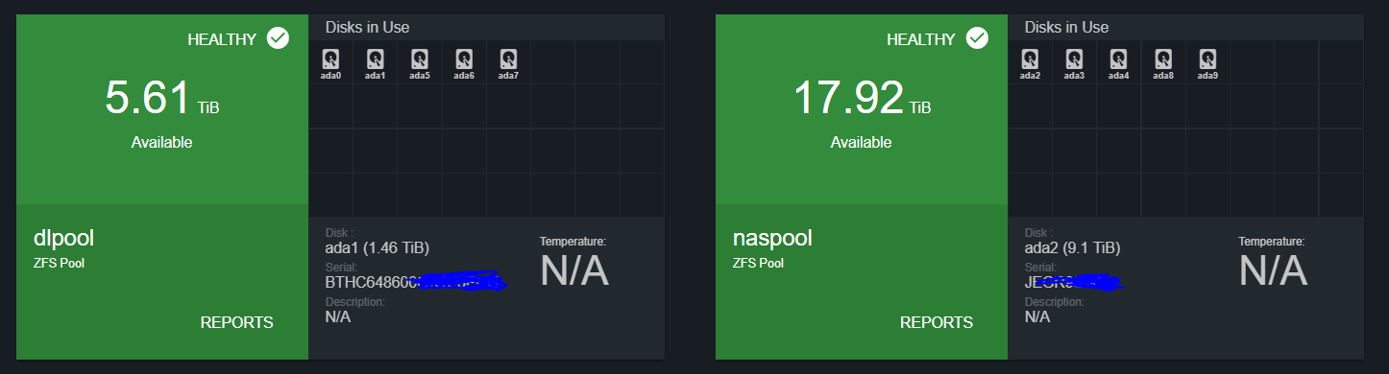
Task: Click the ada1 (1.46 TiB) disk label
Action: 377,248
